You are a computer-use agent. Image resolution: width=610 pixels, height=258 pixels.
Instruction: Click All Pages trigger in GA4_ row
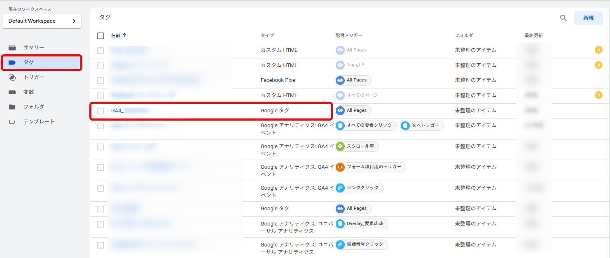(353, 111)
